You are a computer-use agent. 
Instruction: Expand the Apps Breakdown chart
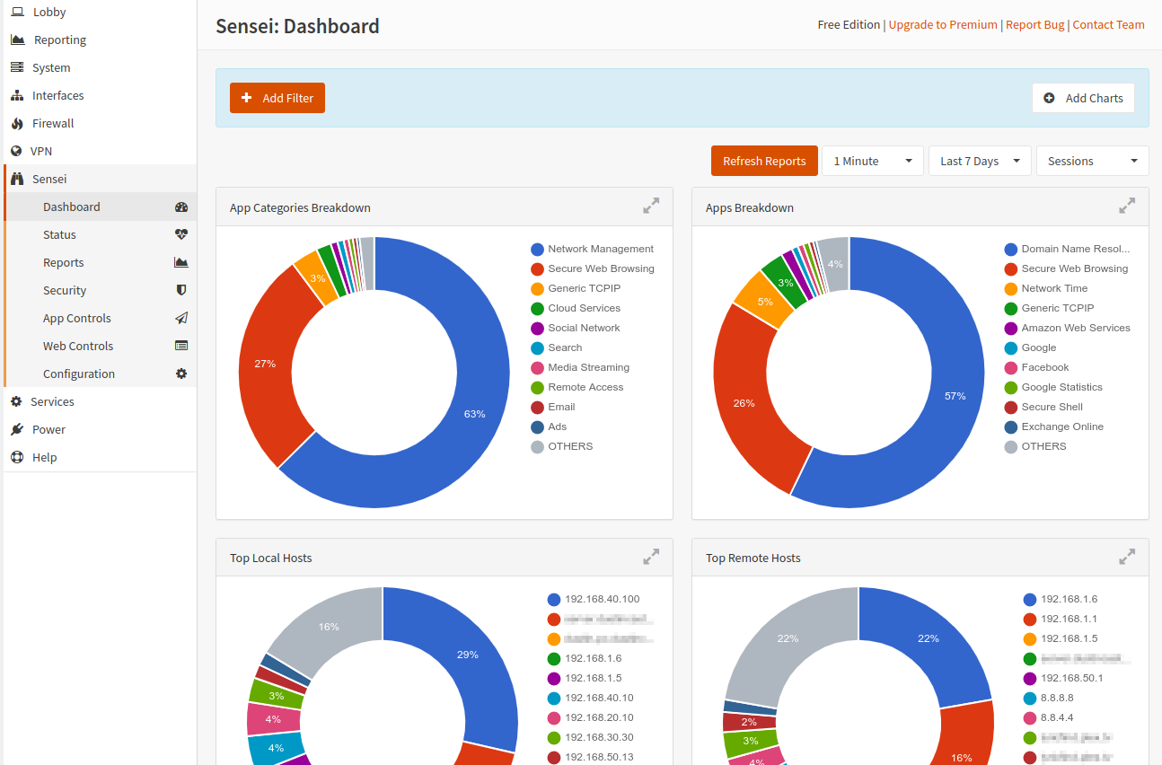click(1127, 206)
